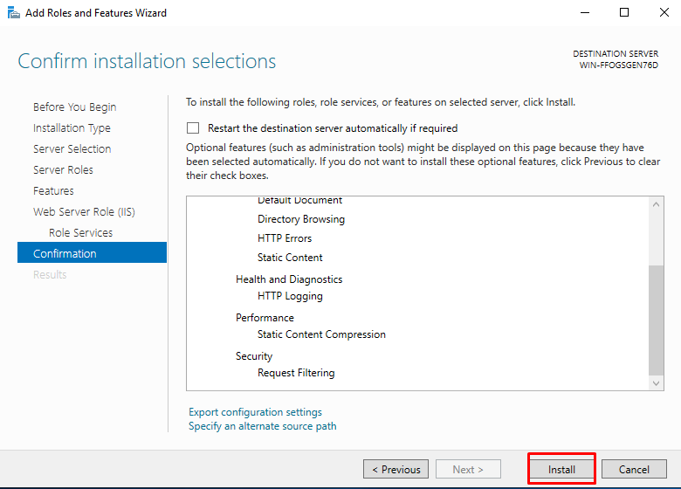Open Role Services sub-step

[81, 233]
